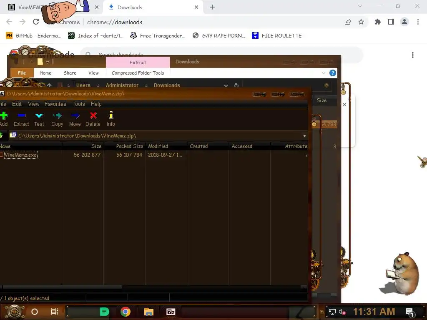Viewport: 427px width, 320px height.
Task: Open File Explorer from the taskbar
Action: click(149, 312)
